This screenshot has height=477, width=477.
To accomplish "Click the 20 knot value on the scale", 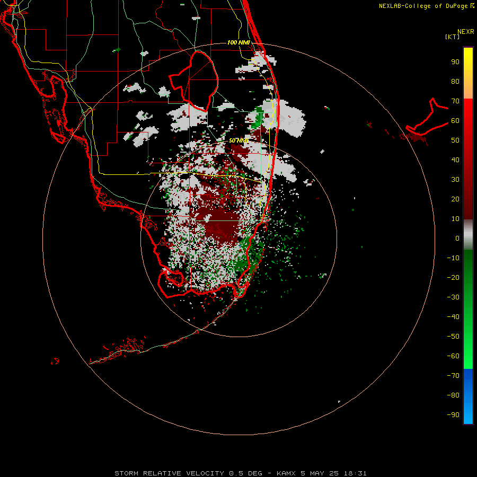I will click(455, 199).
